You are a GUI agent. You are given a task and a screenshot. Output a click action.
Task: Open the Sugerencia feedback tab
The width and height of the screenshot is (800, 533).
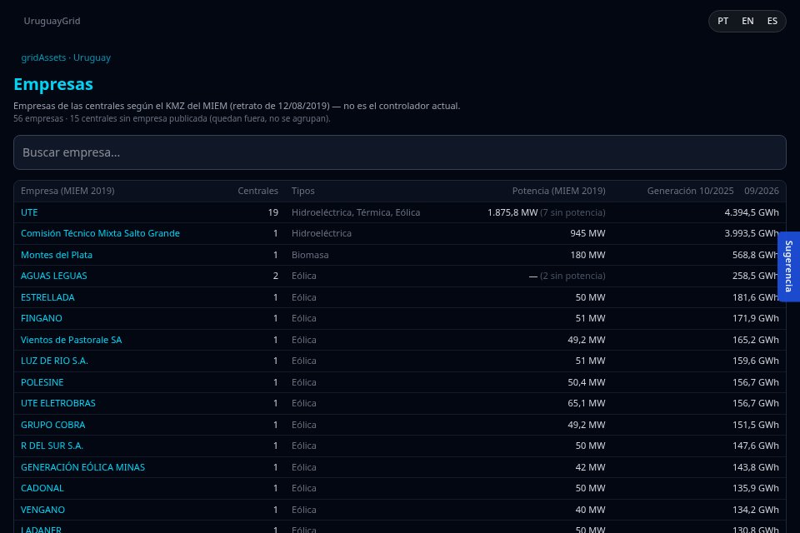click(x=789, y=266)
